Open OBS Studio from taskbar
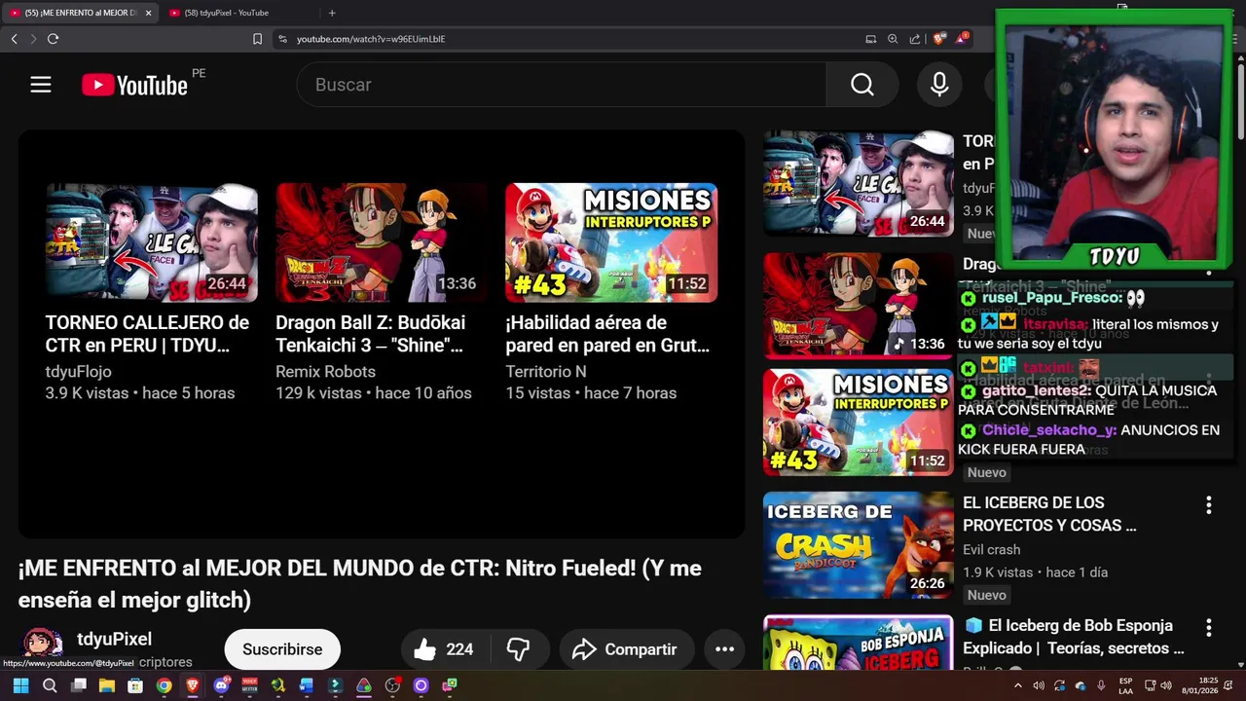 click(x=392, y=685)
